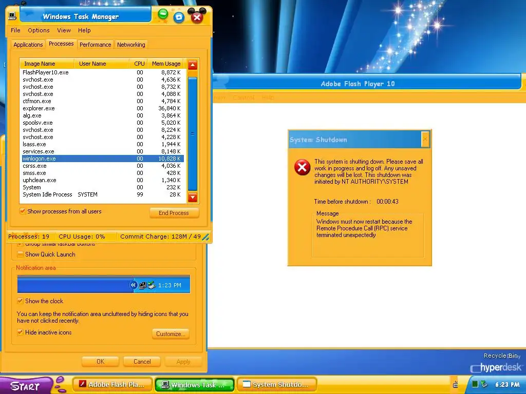526x394 pixels.
Task: Click the 6:23 PM system clock
Action: [x=508, y=385]
